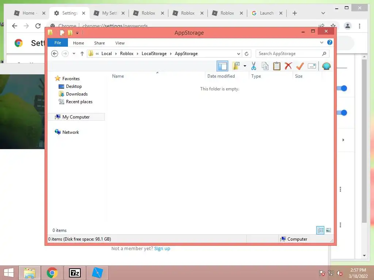Click the Copy icon in Explorer toolbar
The image size is (374, 280).
click(265, 66)
